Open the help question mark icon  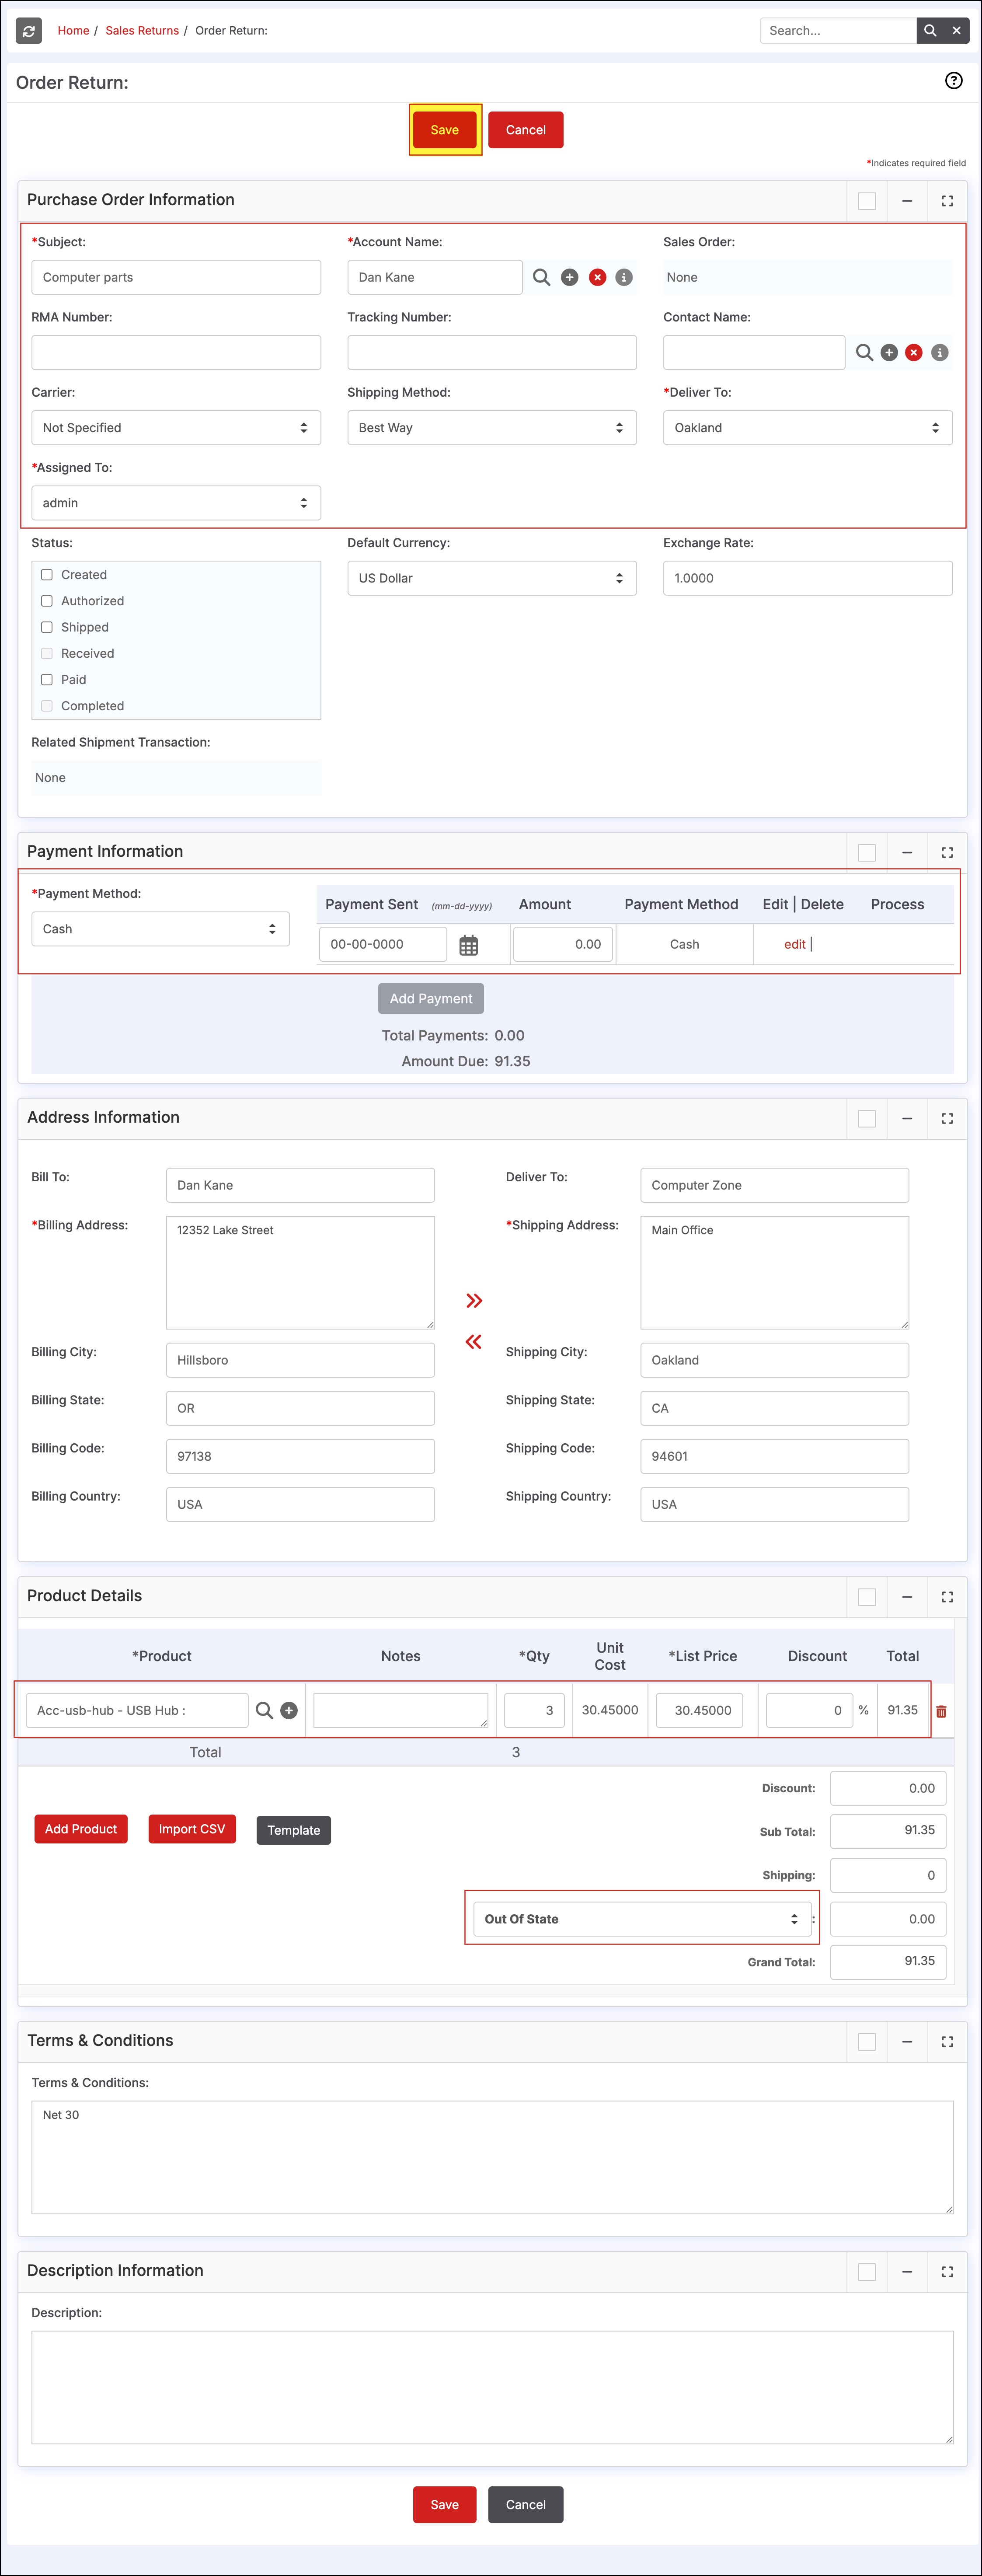click(954, 81)
